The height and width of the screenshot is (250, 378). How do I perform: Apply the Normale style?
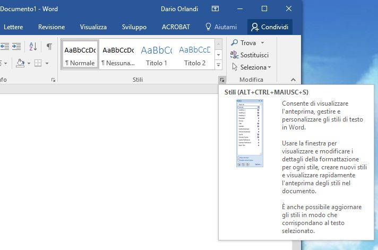80,55
